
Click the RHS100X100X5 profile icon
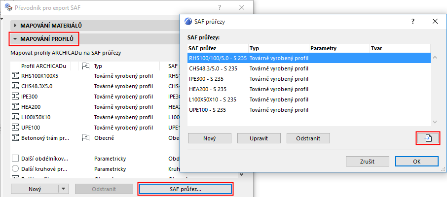pyautogui.click(x=14, y=75)
